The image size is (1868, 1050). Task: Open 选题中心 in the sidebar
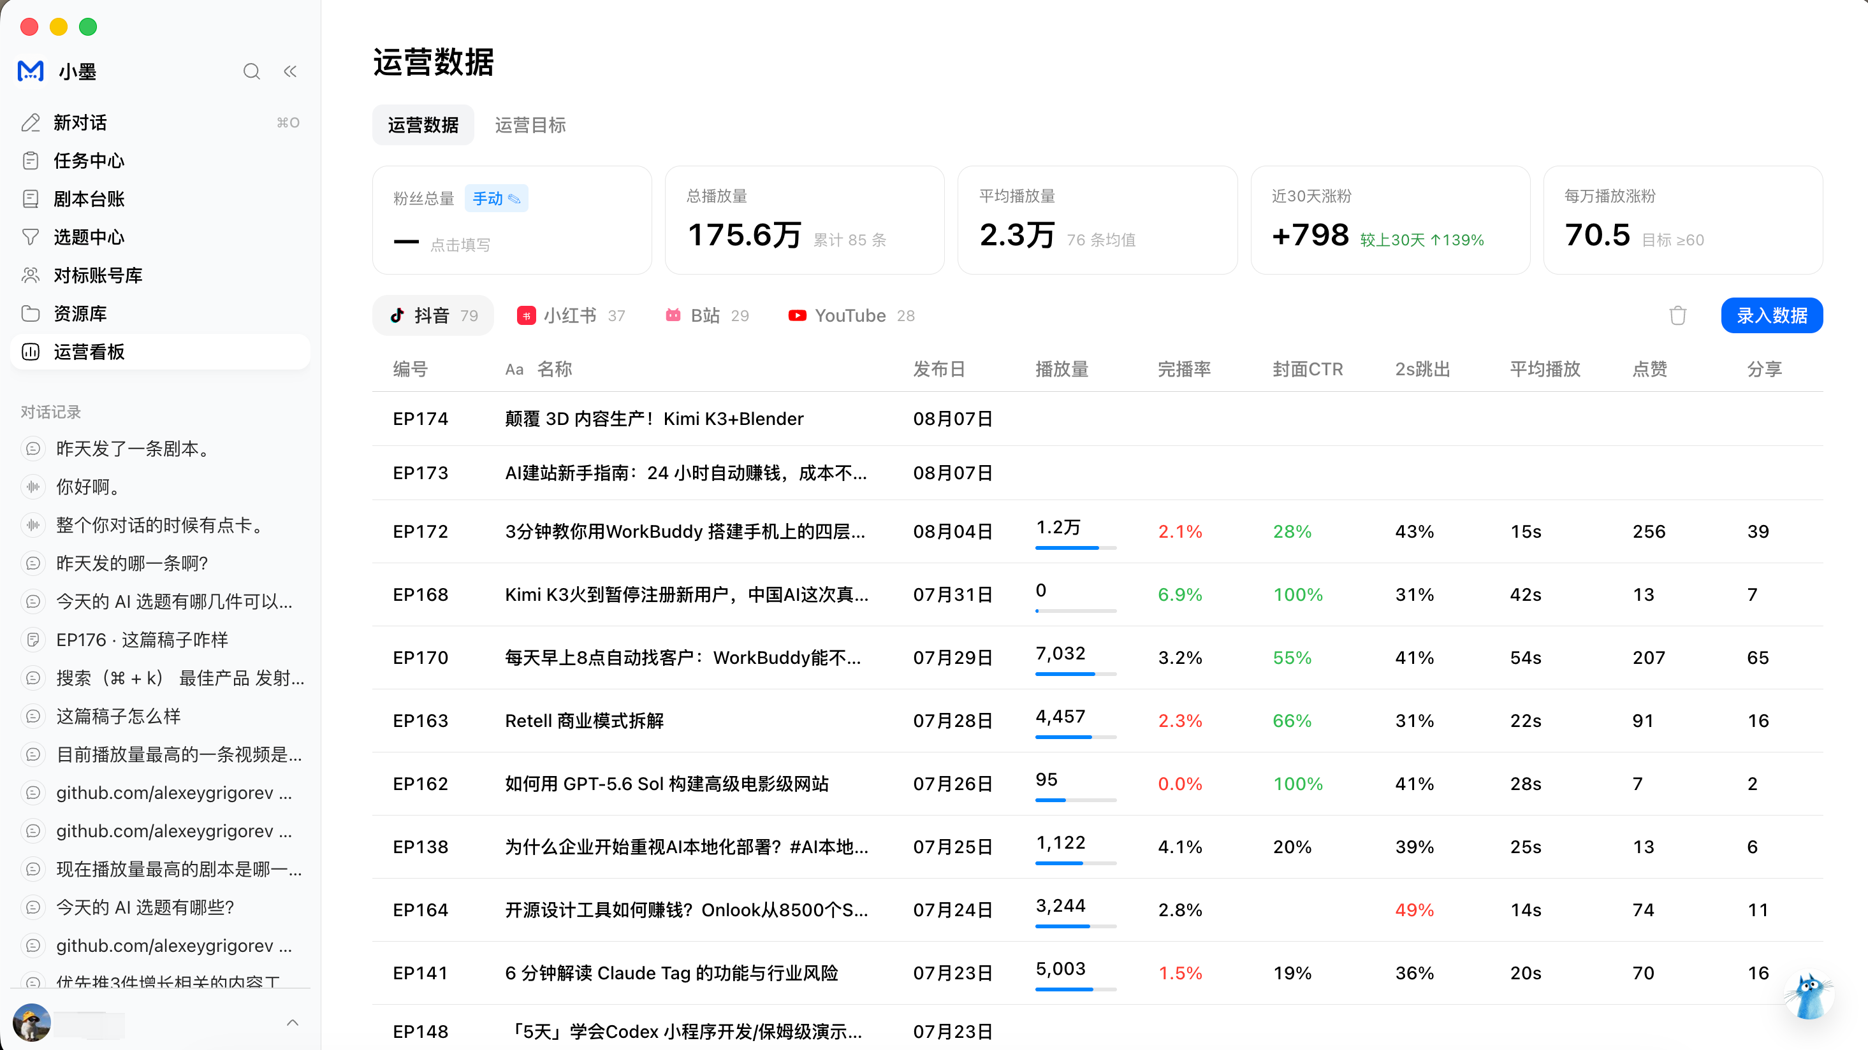pyautogui.click(x=160, y=237)
